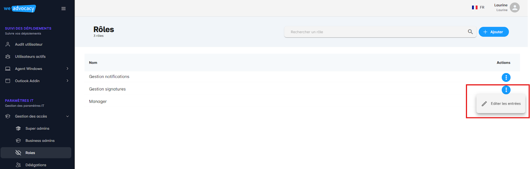Collapse the Gestion des accès section
Screen dimensions: 530x169
[x=67, y=116]
